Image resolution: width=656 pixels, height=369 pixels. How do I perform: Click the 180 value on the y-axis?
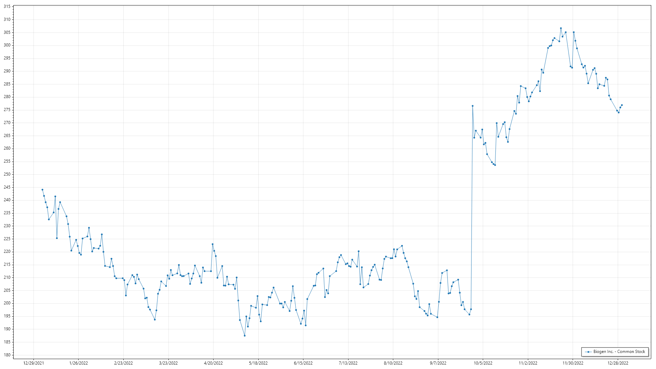7,355
